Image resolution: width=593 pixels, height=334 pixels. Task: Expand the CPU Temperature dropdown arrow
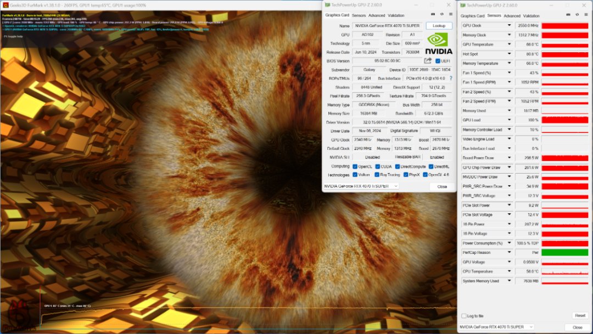(509, 271)
